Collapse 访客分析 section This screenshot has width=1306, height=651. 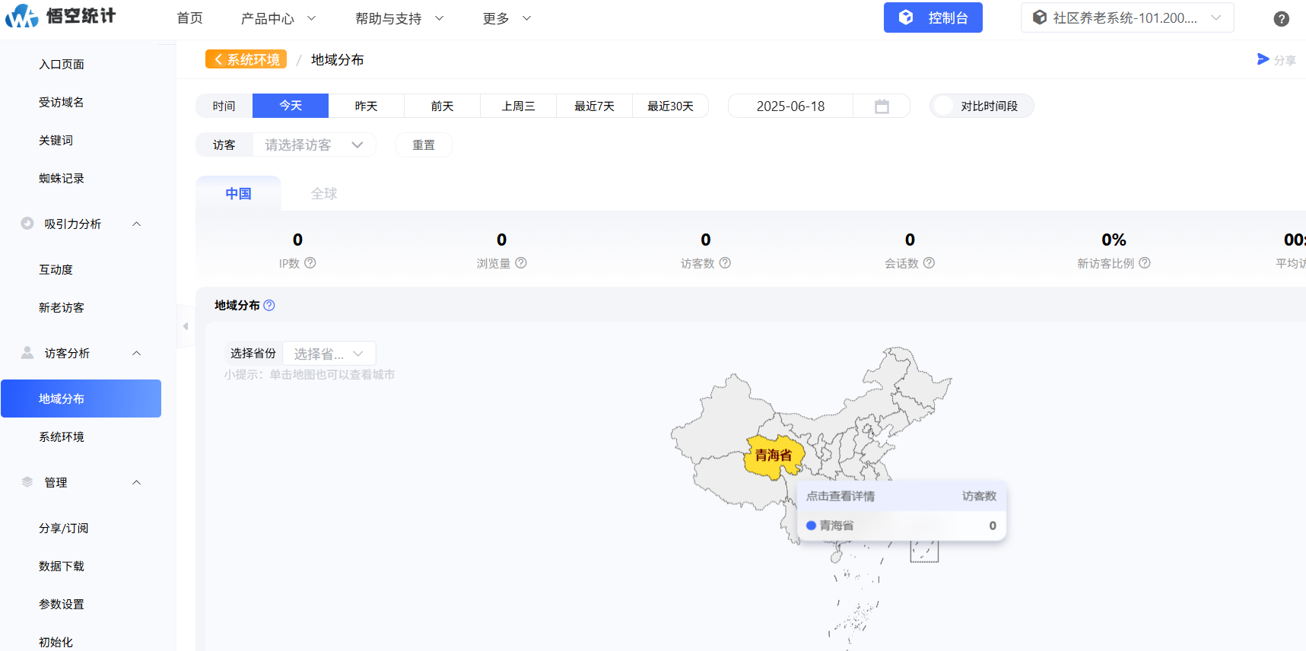coord(137,353)
